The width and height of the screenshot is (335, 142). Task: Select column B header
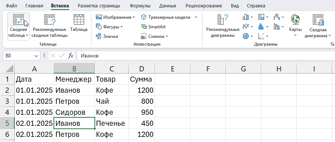pos(74,68)
